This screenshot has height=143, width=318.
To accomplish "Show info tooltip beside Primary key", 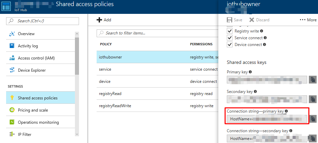I will point(250,72).
